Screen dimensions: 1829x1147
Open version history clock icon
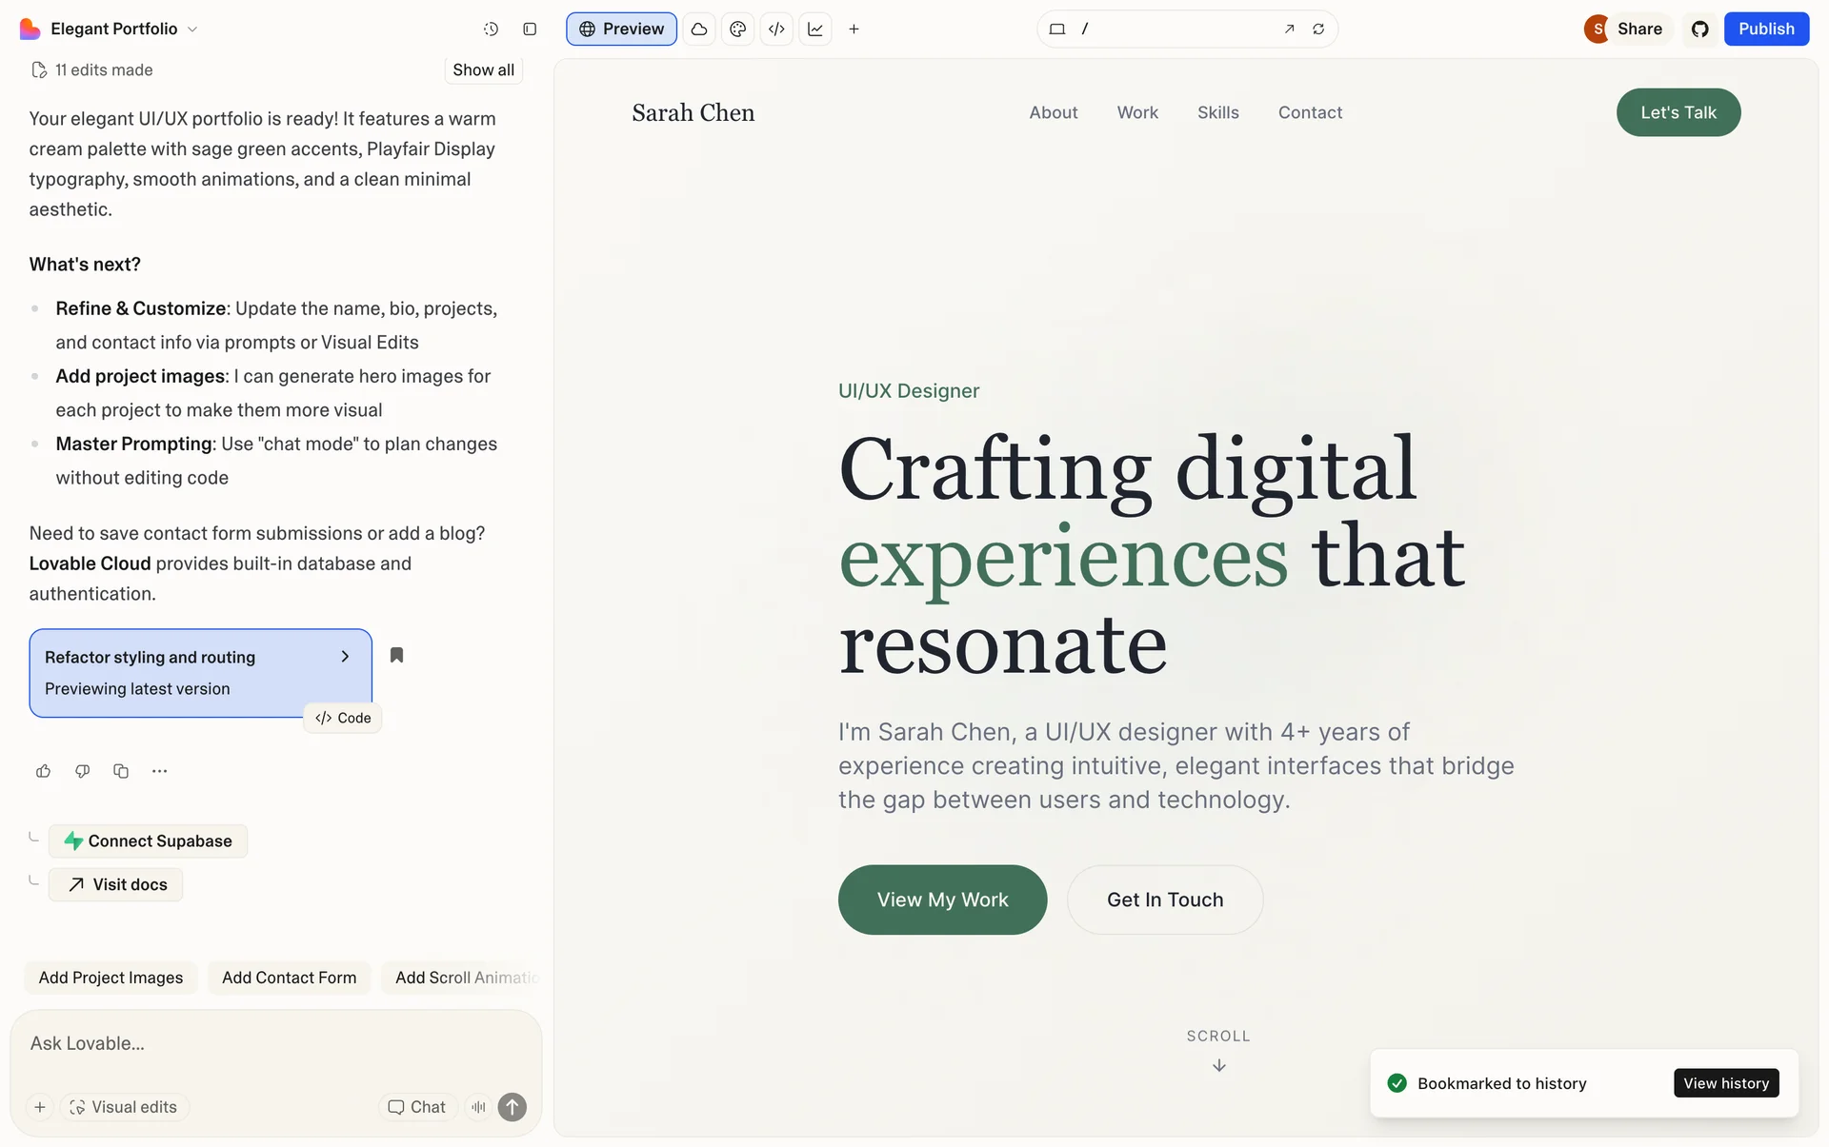click(x=491, y=30)
